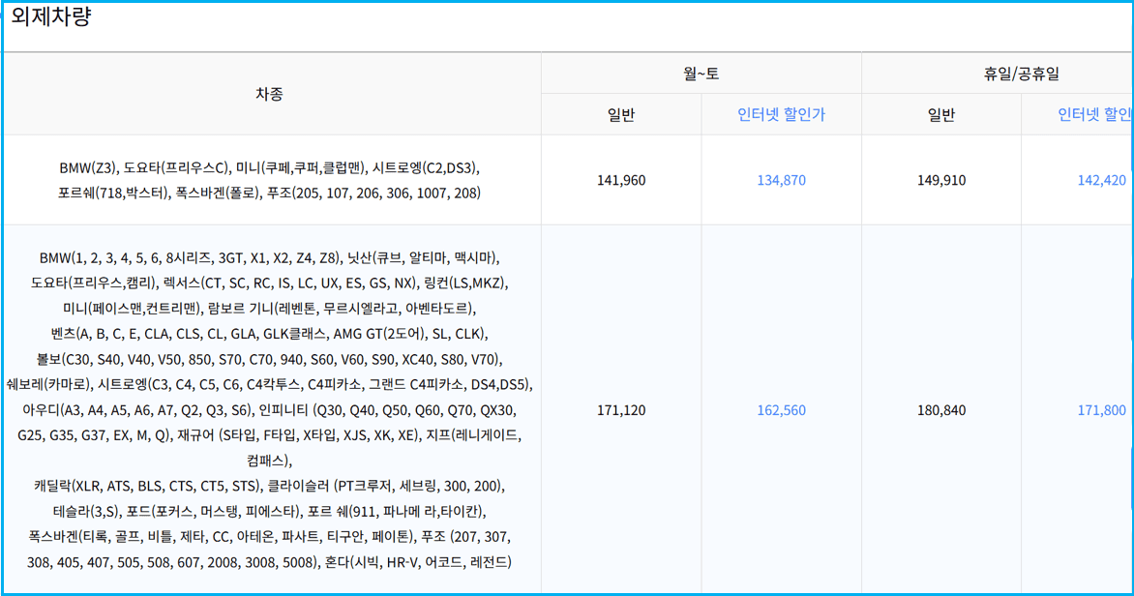Click the line starting 포르쉐(718,박스터)
The height and width of the screenshot is (596, 1134).
coord(269,194)
